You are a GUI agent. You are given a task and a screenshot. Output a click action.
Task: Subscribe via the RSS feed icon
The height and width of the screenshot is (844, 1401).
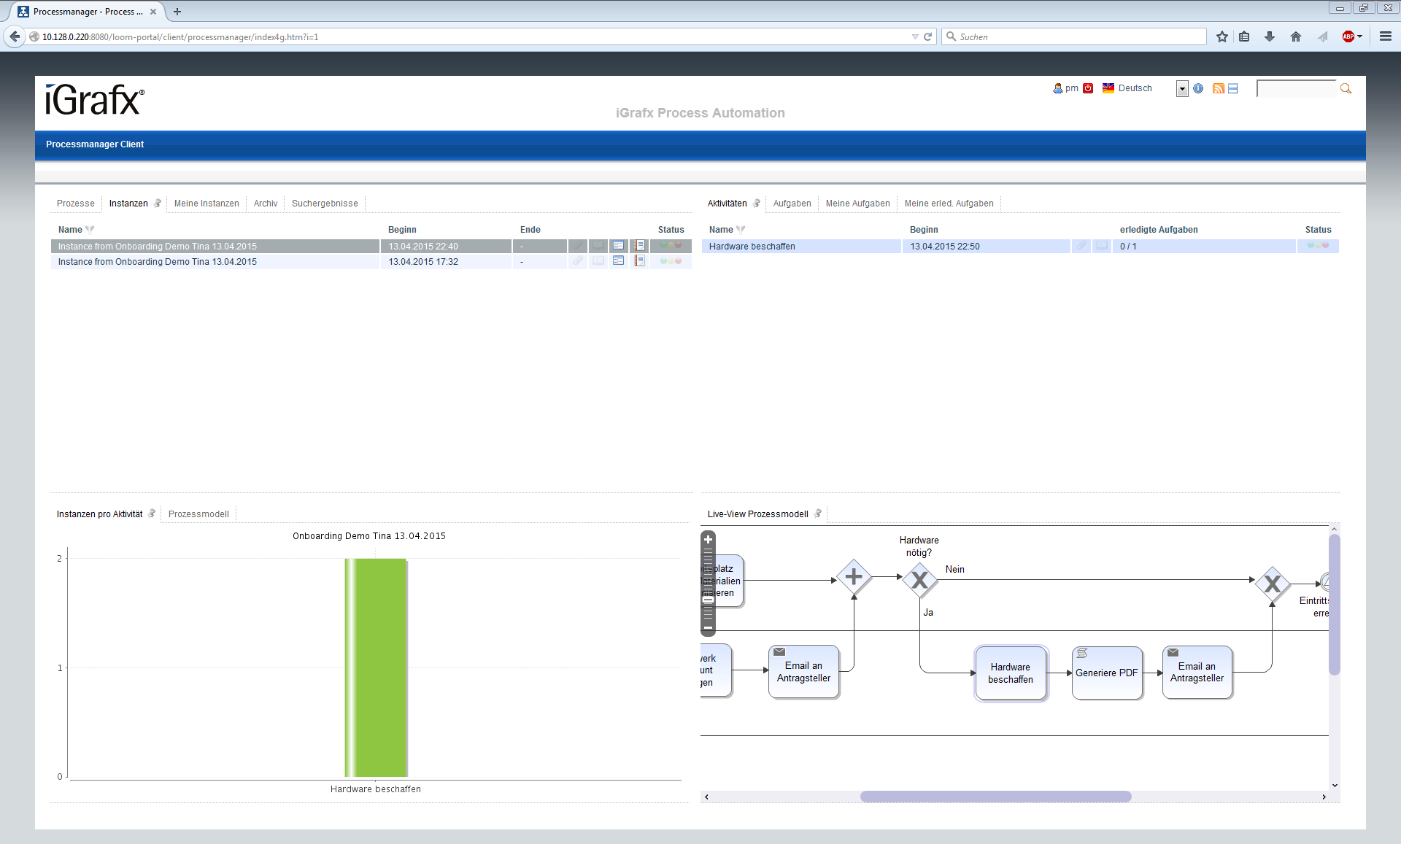coord(1217,88)
